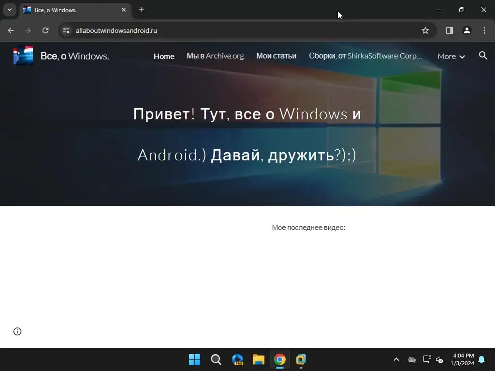Click the Привет! hero heading
The width and height of the screenshot is (495, 371).
[247, 134]
